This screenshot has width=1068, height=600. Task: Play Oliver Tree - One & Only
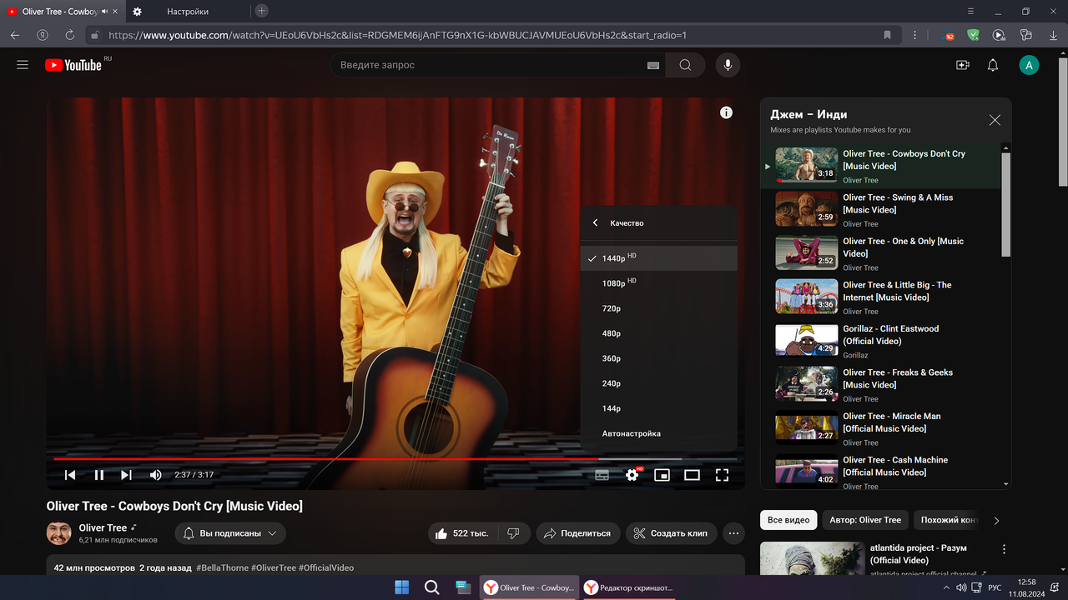(880, 253)
